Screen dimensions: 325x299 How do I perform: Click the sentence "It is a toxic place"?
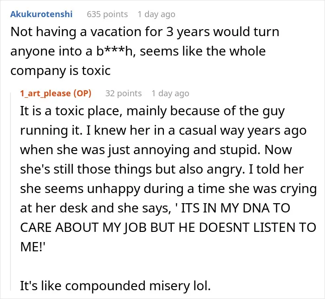pos(70,111)
